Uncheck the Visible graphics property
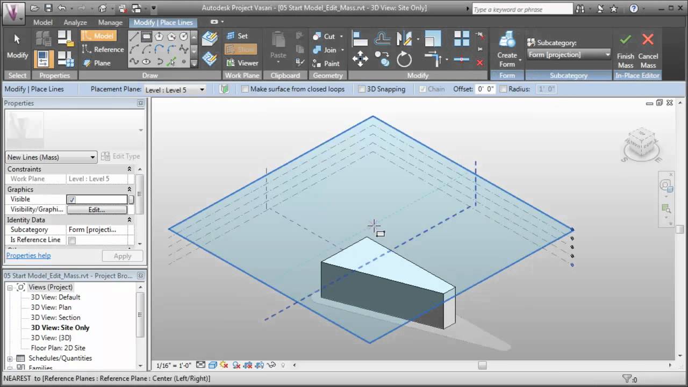This screenshot has width=688, height=387. 71,199
